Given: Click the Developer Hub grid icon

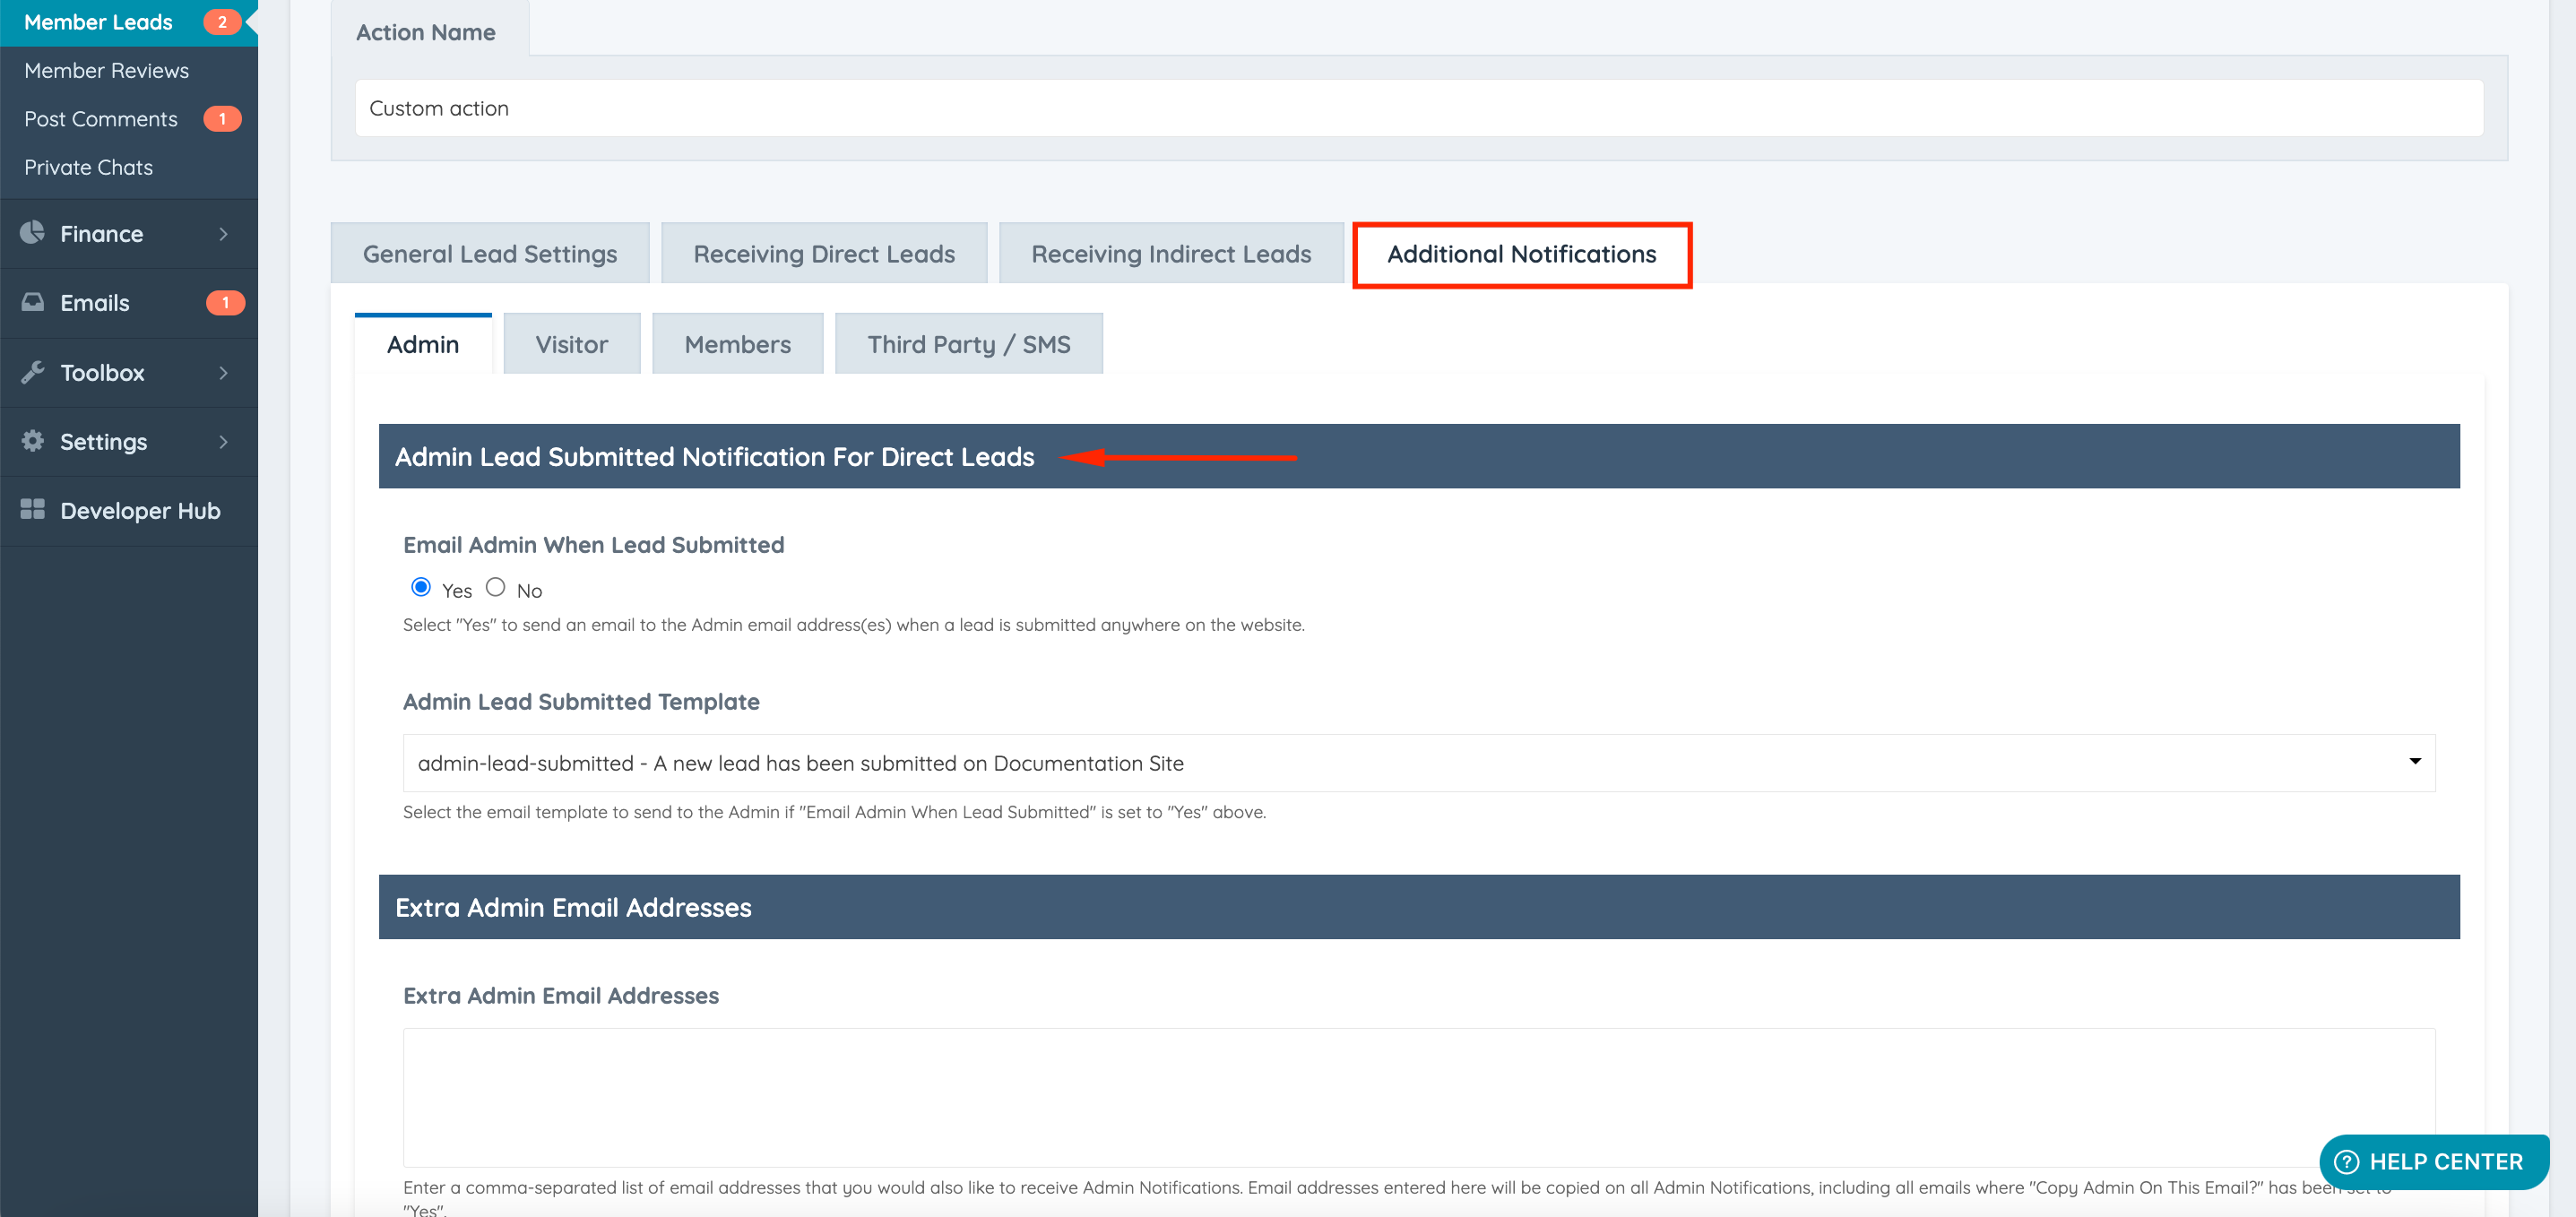Looking at the screenshot, I should (32, 510).
